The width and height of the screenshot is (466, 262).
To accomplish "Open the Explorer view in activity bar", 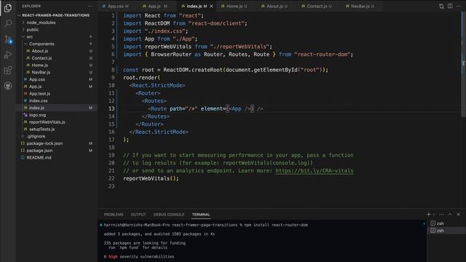I will [8, 8].
